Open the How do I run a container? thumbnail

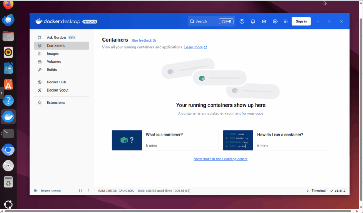[x=238, y=140]
